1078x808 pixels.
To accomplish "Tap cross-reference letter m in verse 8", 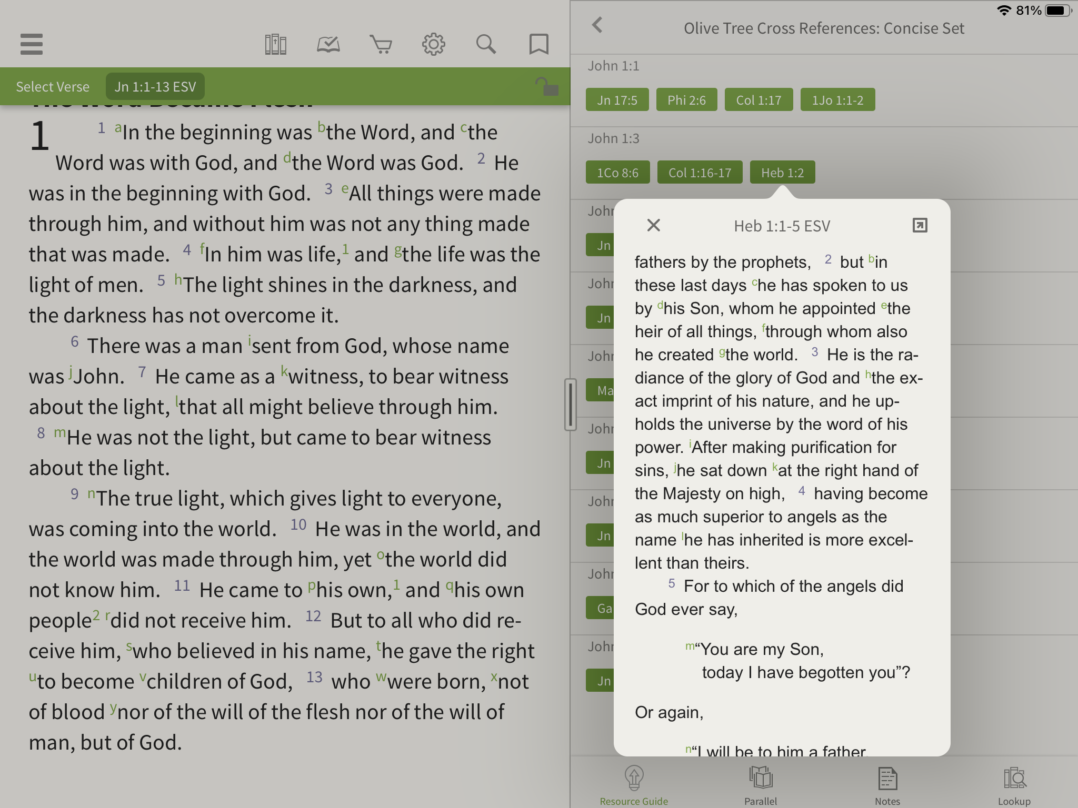I will tap(59, 433).
